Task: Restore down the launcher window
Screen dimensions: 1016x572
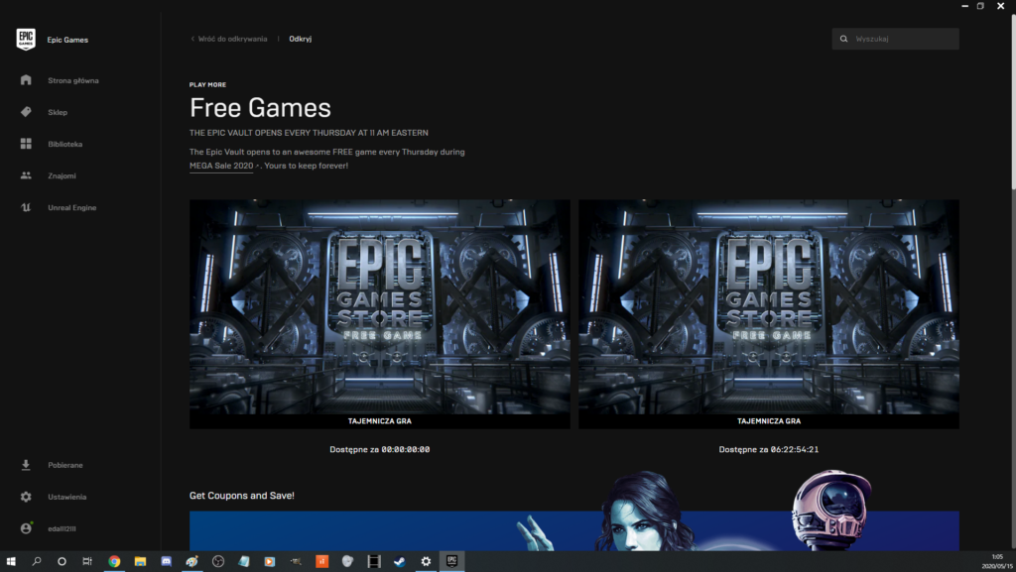Action: (x=981, y=6)
